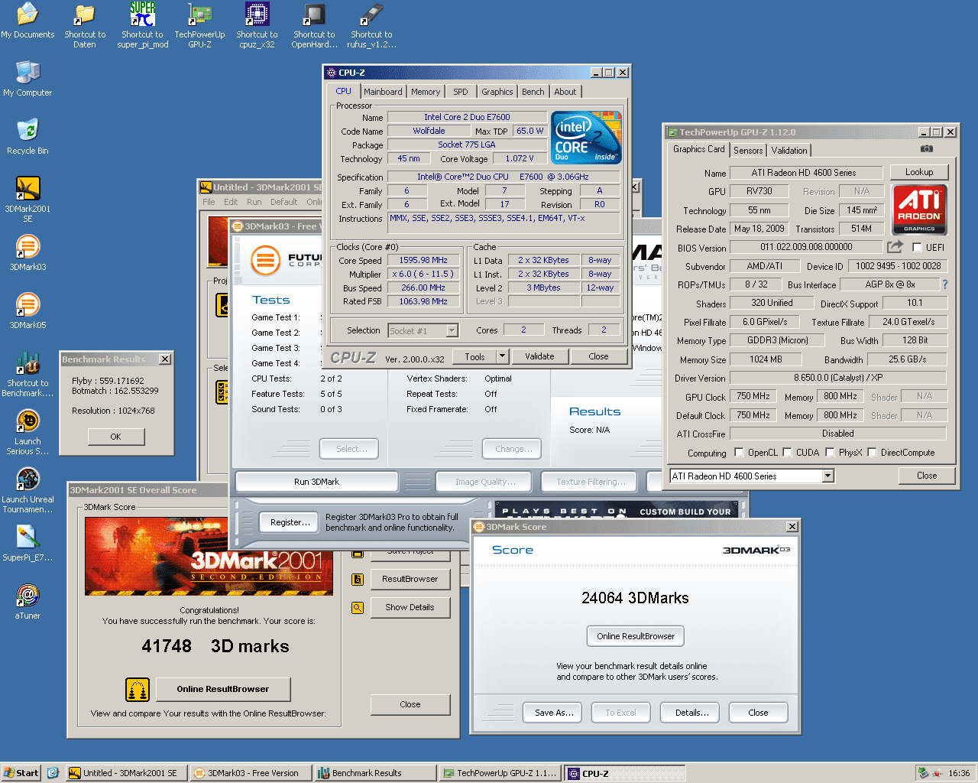Open the My Computer desktop icon
The width and height of the screenshot is (978, 783).
[x=28, y=79]
